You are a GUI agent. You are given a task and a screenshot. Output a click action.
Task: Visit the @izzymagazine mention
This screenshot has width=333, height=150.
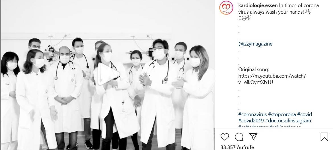[x=255, y=44]
